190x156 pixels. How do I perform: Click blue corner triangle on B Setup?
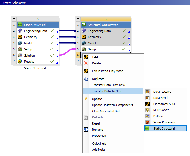coord(129,50)
